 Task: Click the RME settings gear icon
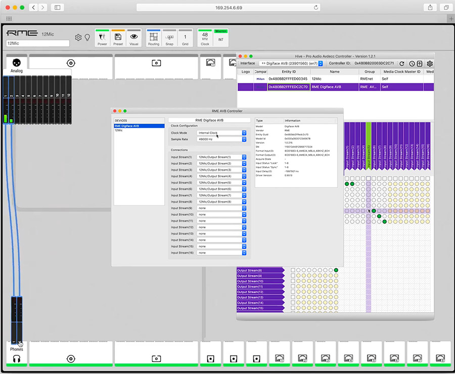click(78, 37)
